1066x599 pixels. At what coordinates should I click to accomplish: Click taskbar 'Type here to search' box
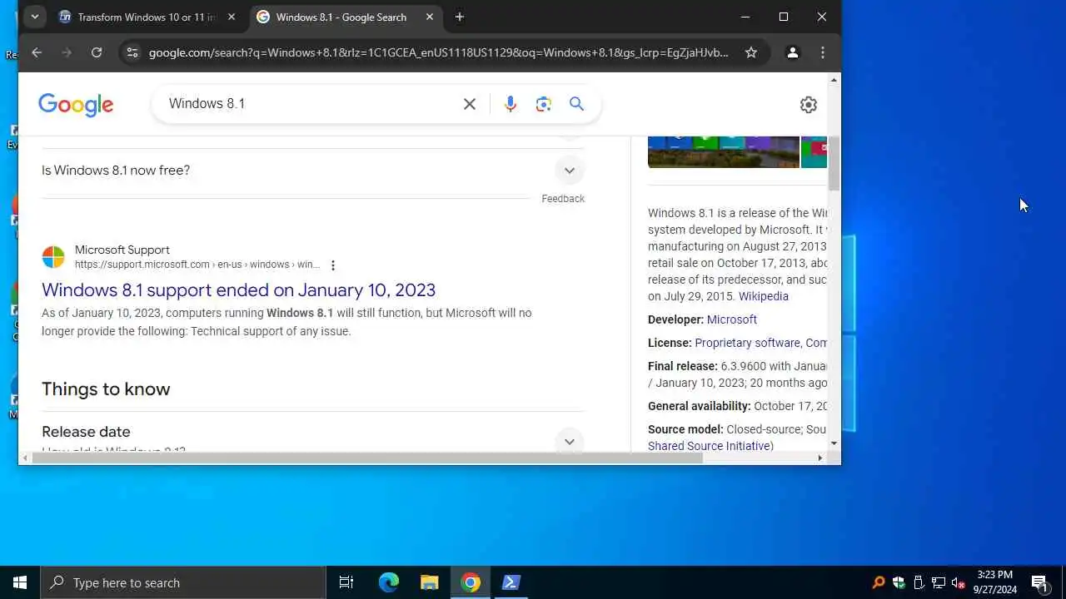183,582
